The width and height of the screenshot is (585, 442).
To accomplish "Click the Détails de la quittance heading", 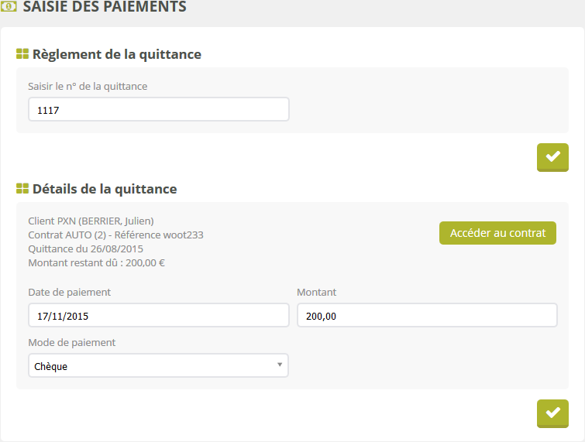I will point(105,189).
